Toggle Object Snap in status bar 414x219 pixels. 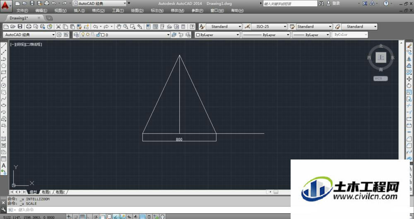102,217
